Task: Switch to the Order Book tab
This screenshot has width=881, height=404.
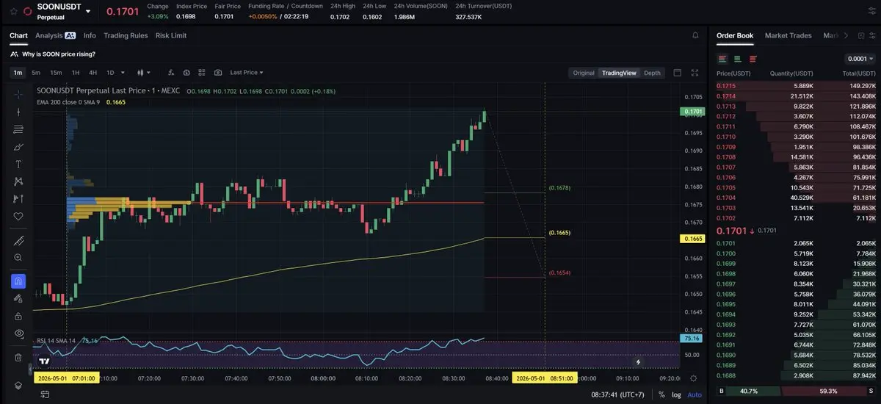Action: coord(735,35)
